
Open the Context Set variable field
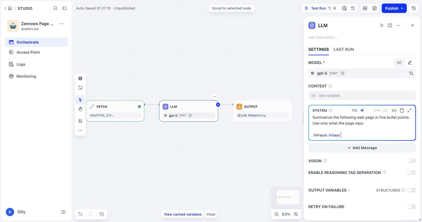tap(362, 96)
